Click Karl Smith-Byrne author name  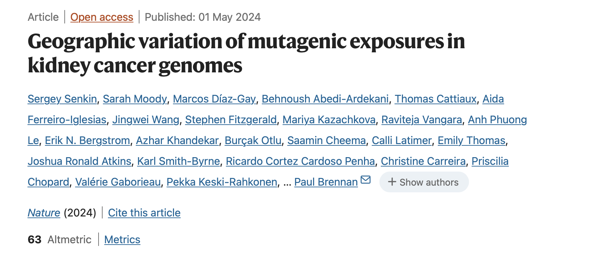[x=179, y=161]
